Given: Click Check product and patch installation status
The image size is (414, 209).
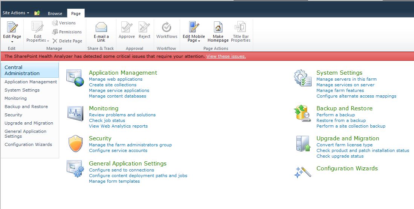Looking at the screenshot, I should pos(363,150).
